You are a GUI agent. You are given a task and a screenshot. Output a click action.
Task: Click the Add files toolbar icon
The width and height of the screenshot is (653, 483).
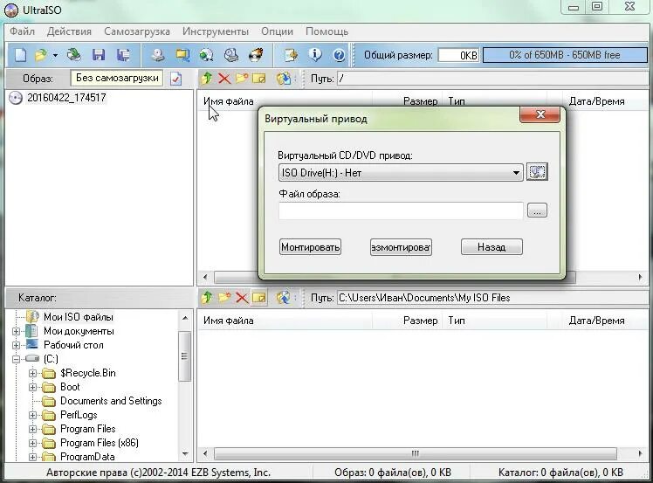click(x=291, y=55)
